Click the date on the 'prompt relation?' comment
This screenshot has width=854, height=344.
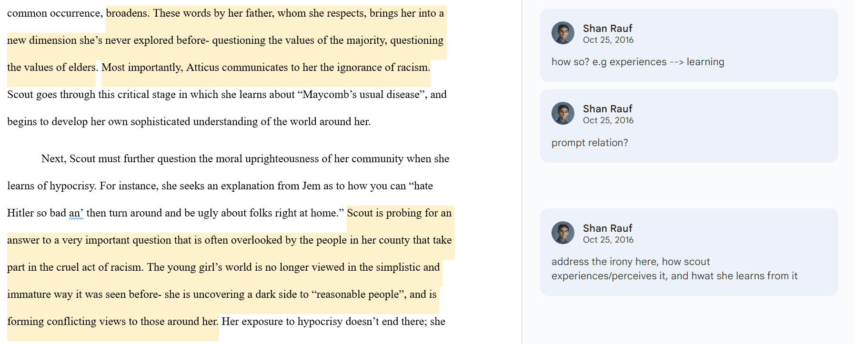pos(608,120)
